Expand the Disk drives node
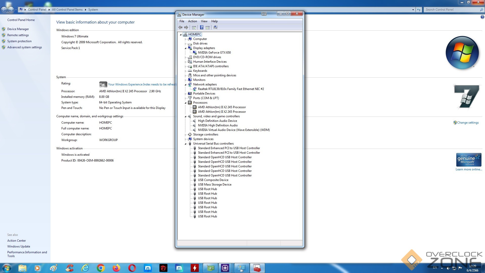 click(x=185, y=44)
